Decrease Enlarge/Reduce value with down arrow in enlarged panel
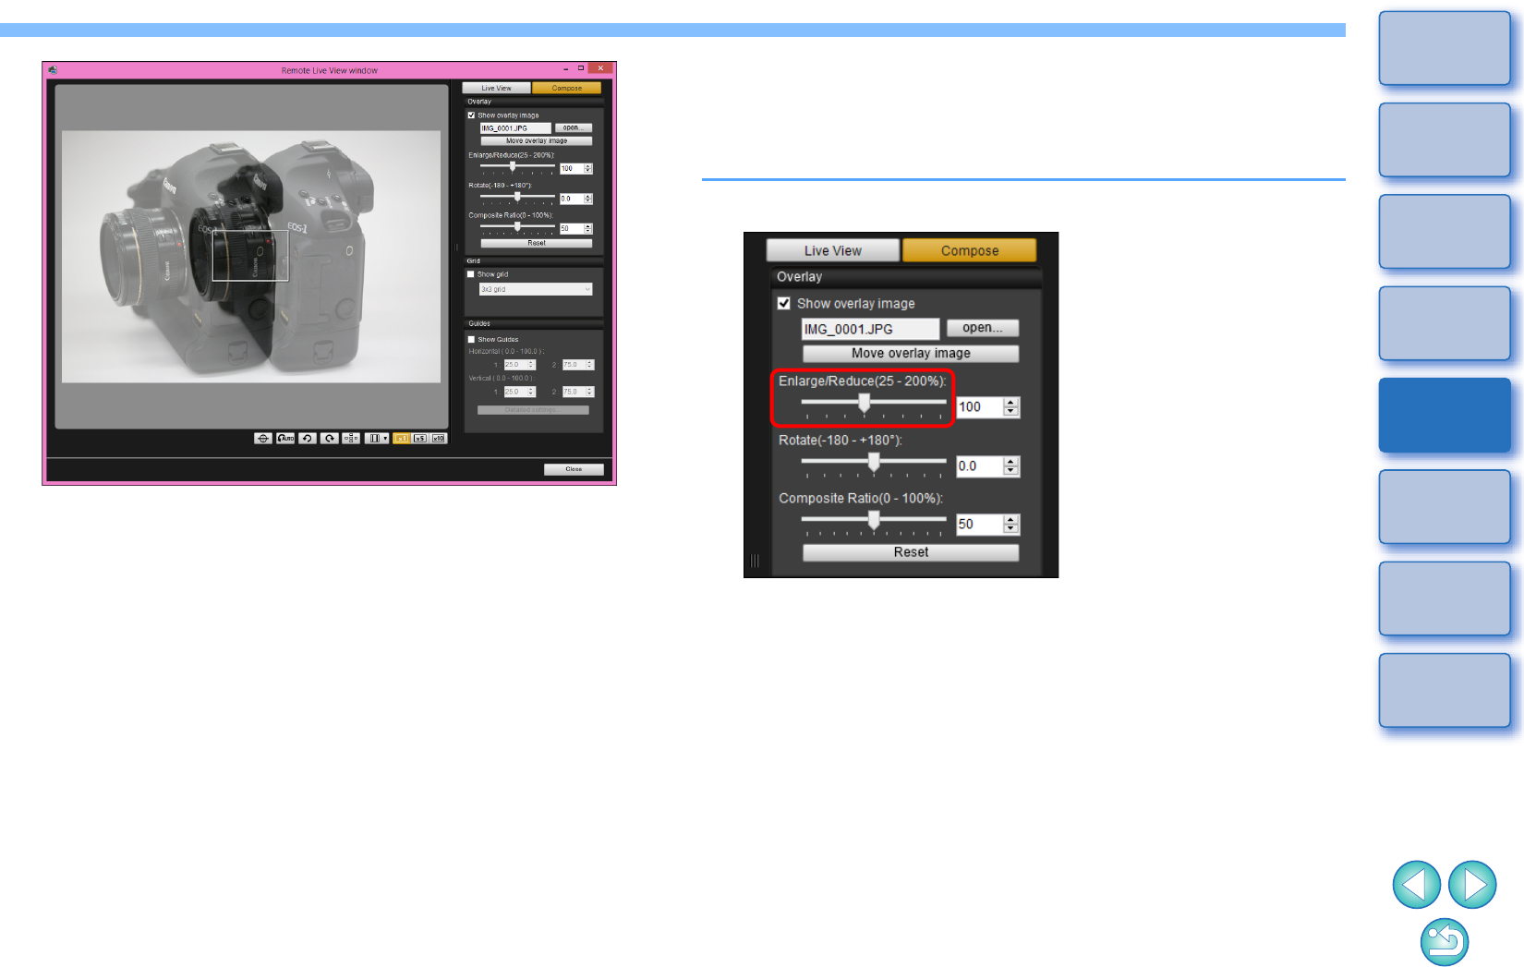The width and height of the screenshot is (1524, 967). click(x=1011, y=412)
